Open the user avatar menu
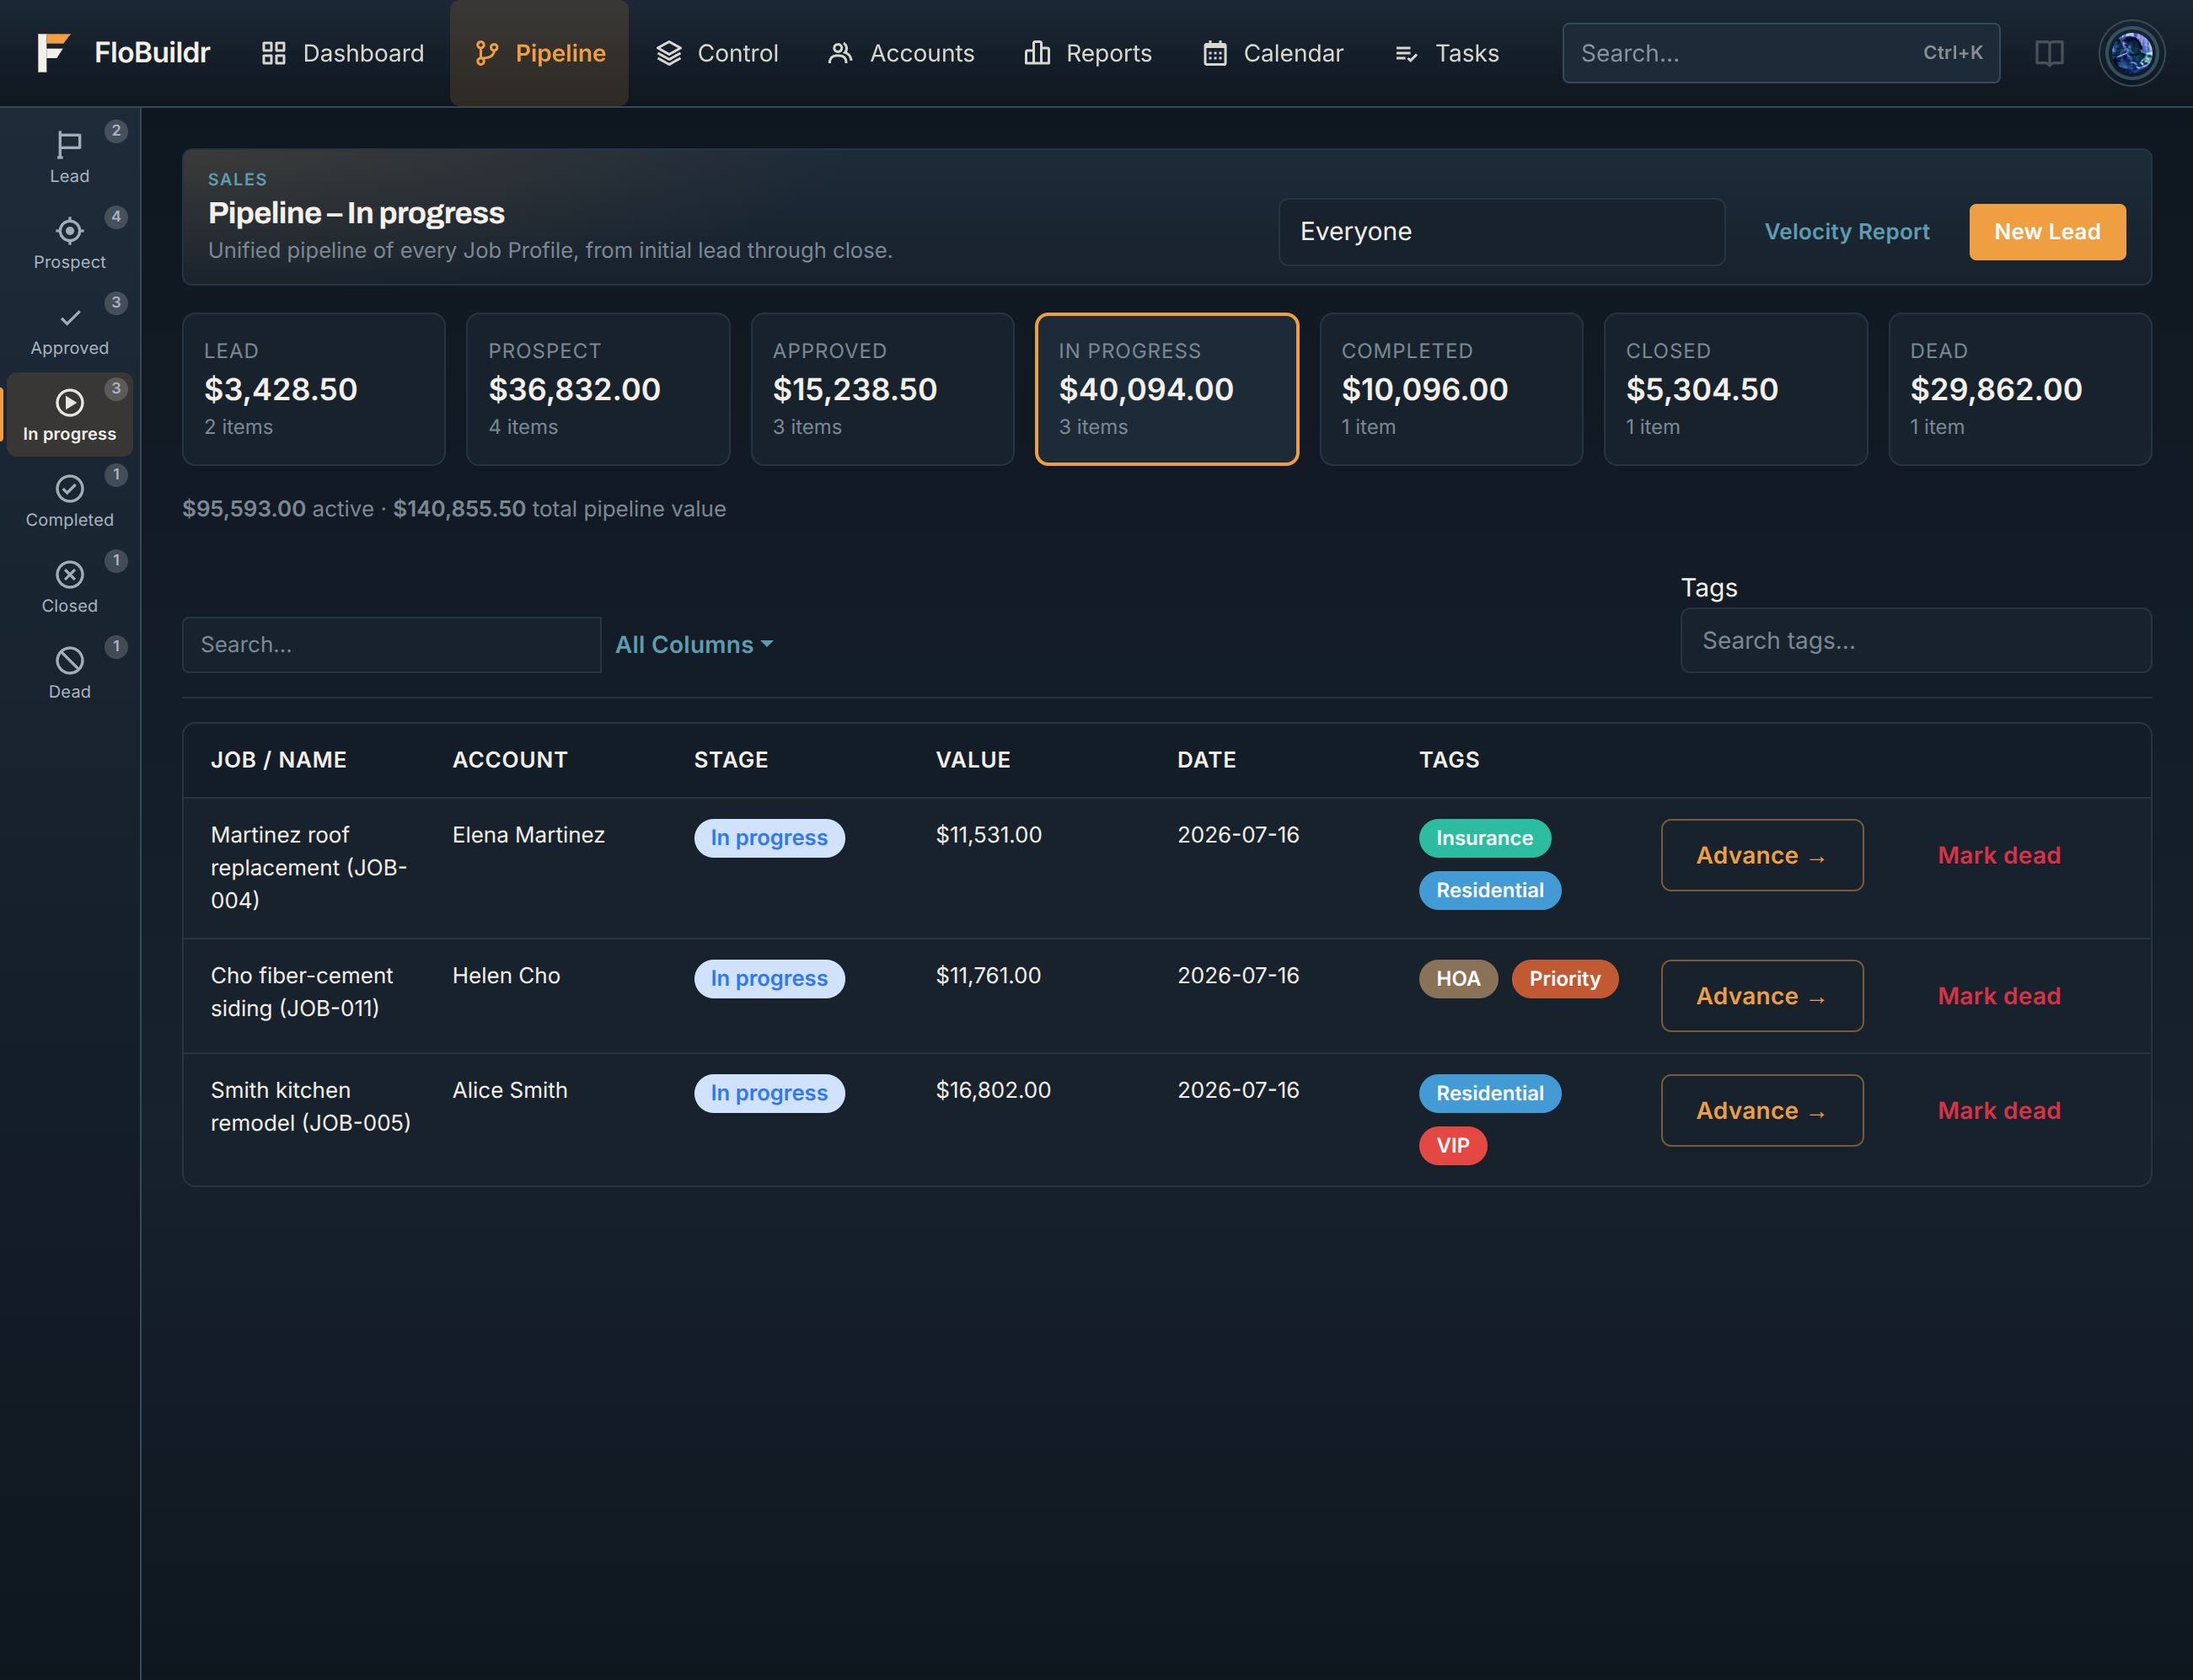This screenshot has height=1680, width=2193. pos(2131,53)
